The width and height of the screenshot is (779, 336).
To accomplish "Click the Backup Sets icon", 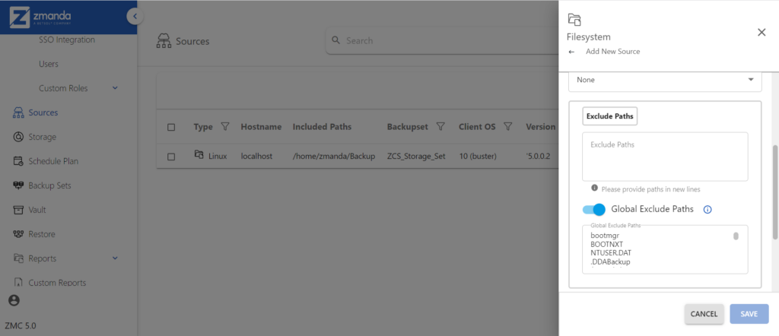I will [18, 185].
